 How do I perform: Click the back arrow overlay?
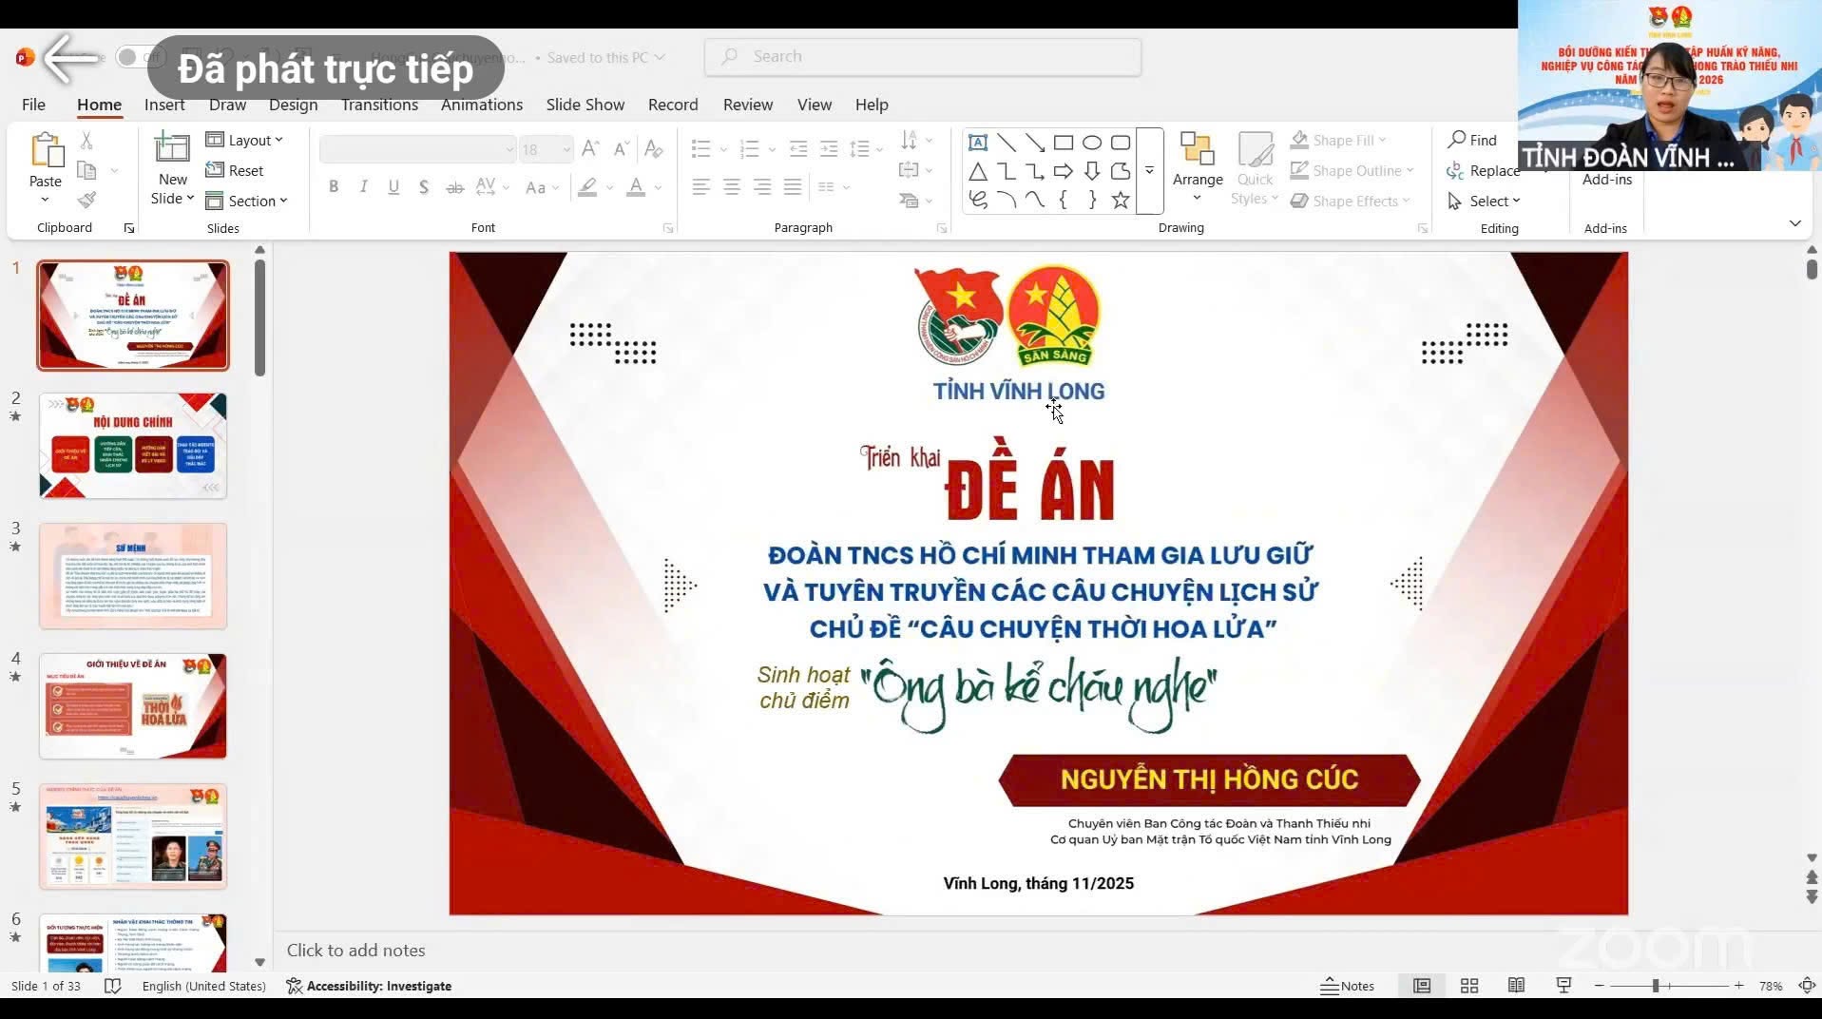coord(70,59)
